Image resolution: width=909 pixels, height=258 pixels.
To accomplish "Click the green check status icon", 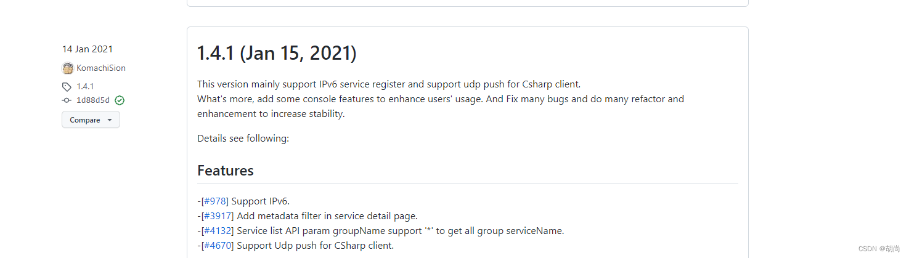I will (120, 100).
